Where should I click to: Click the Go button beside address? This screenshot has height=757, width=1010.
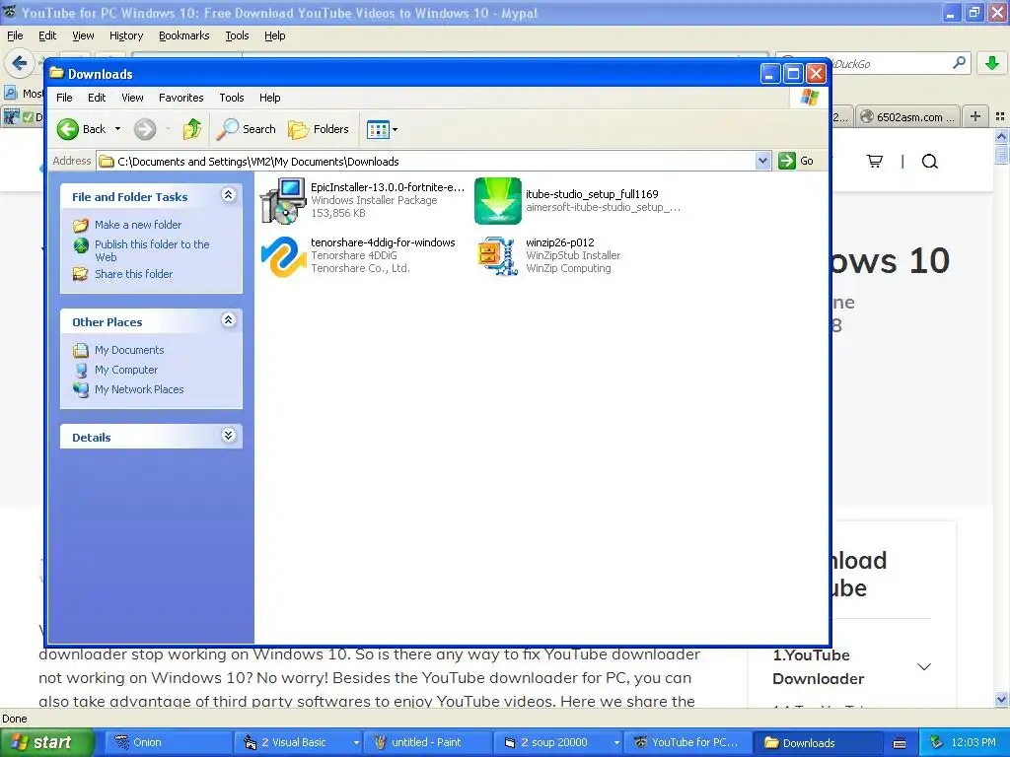(796, 161)
